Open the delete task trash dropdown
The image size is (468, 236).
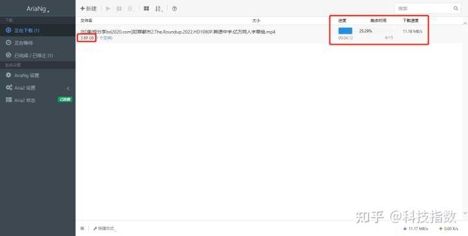point(131,8)
